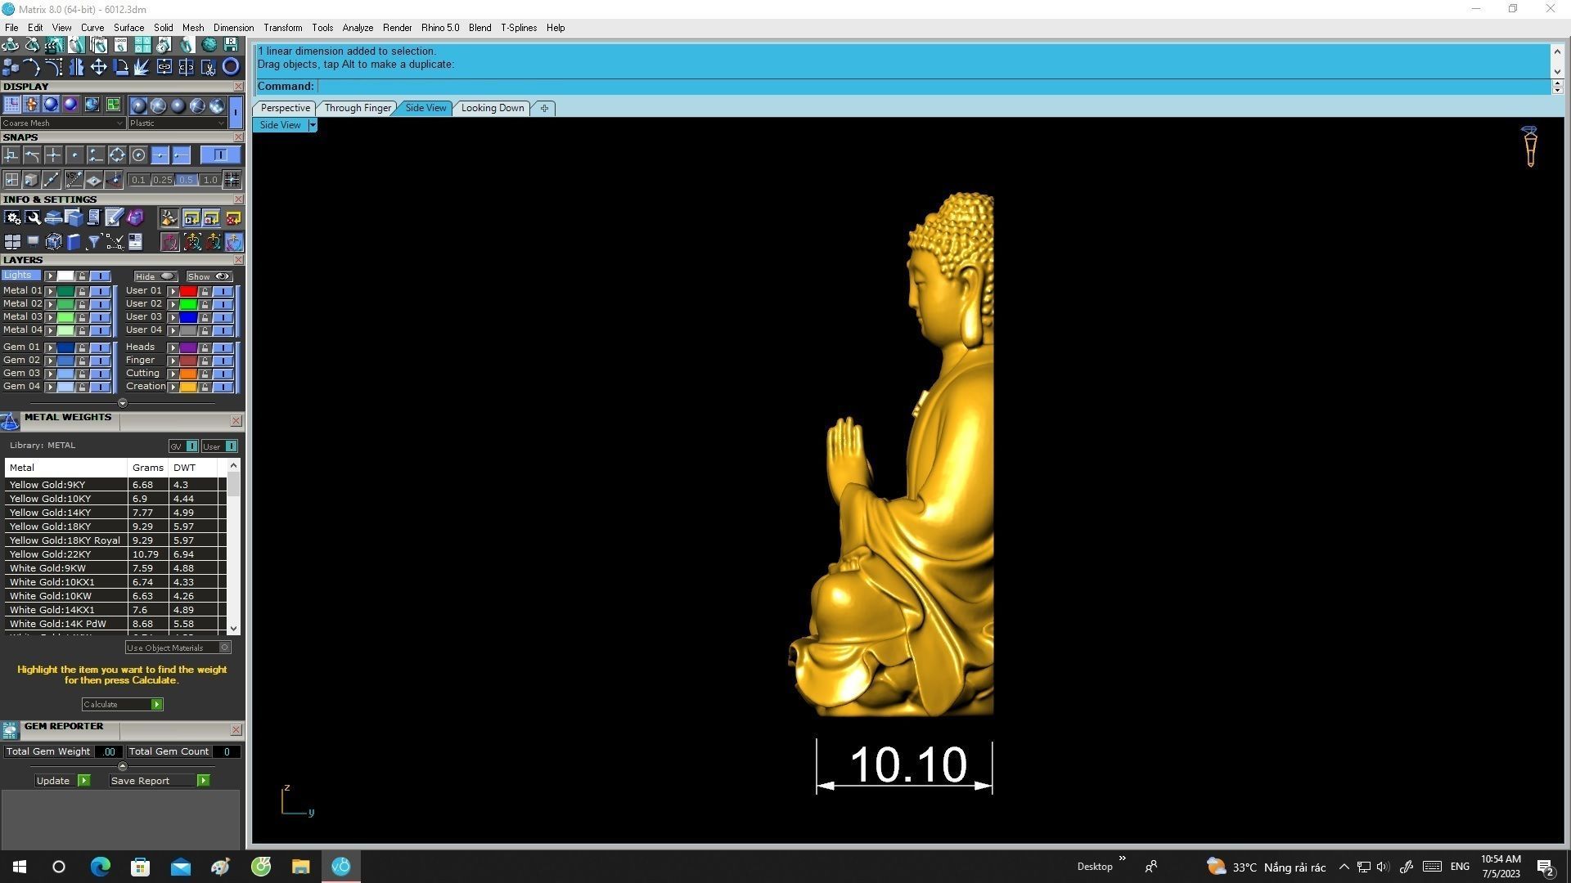Click the Save Report button
This screenshot has height=883, width=1571.
pyautogui.click(x=160, y=781)
